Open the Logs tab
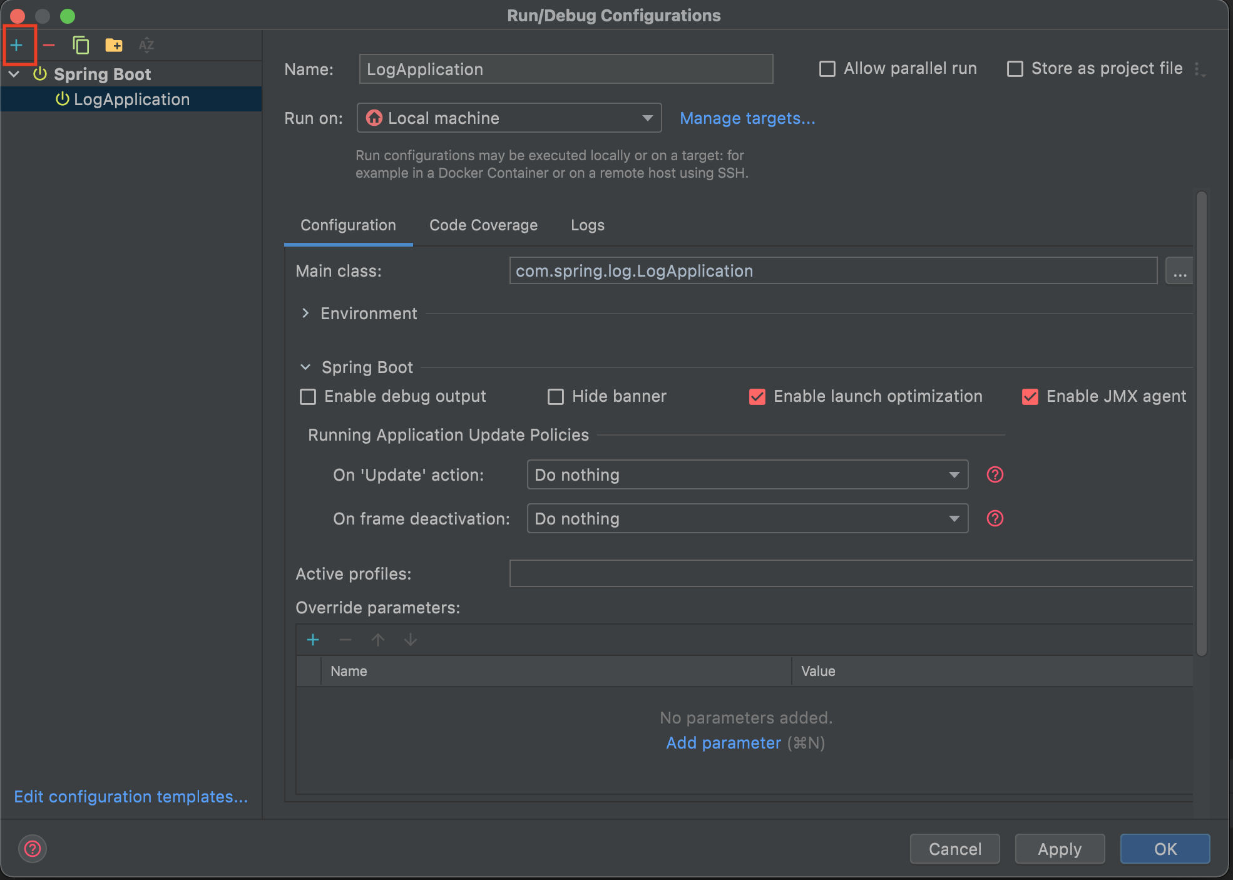Image resolution: width=1233 pixels, height=880 pixels. point(587,225)
